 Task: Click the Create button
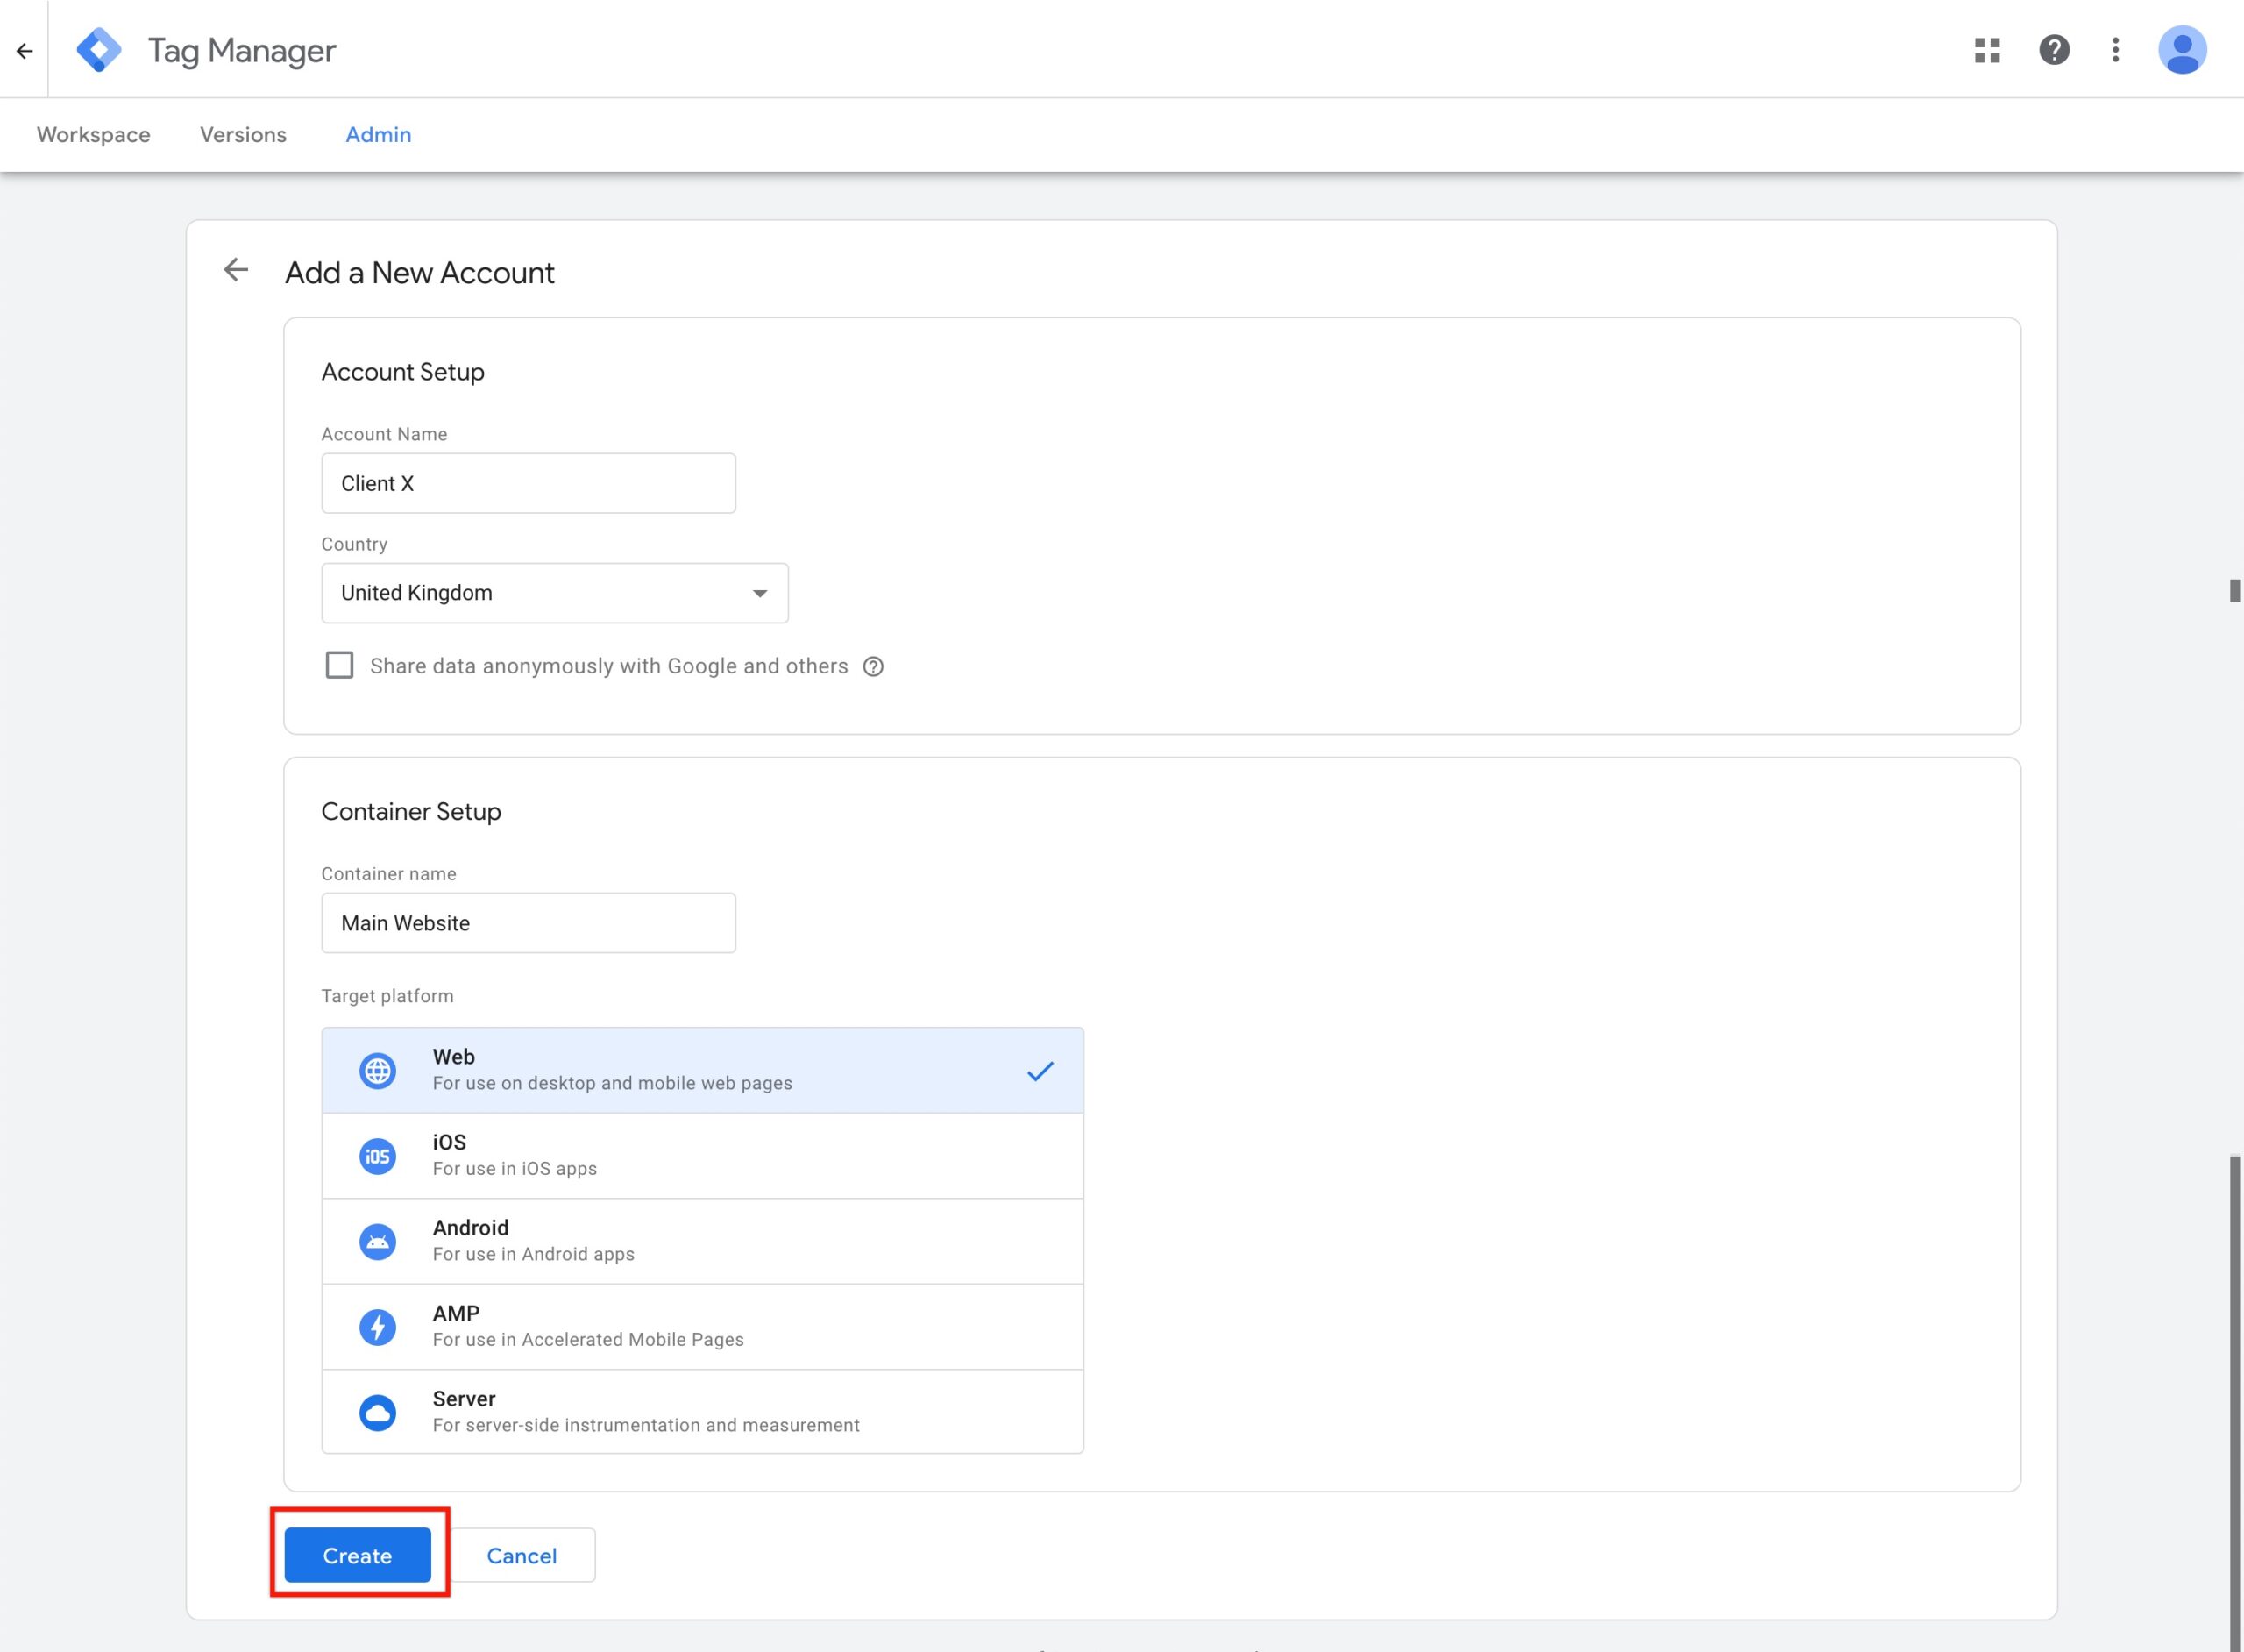(x=357, y=1555)
